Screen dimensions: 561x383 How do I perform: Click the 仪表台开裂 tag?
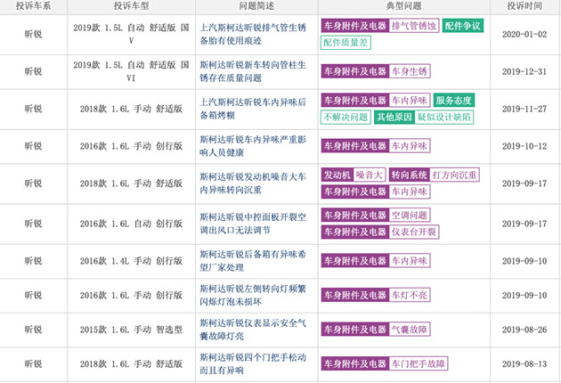click(x=414, y=232)
